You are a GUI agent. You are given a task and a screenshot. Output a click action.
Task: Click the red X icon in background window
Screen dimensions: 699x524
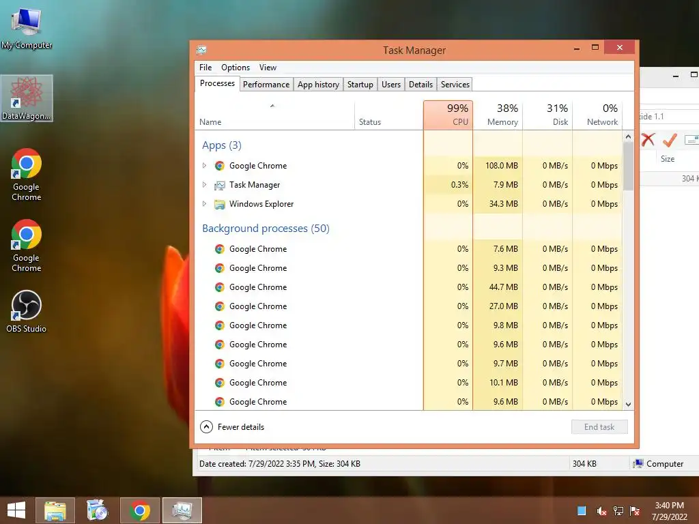pyautogui.click(x=648, y=140)
